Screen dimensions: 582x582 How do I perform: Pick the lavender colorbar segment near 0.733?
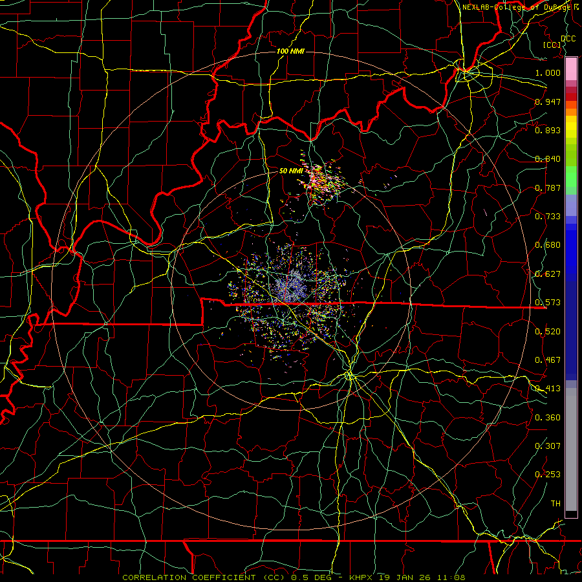tap(571, 206)
